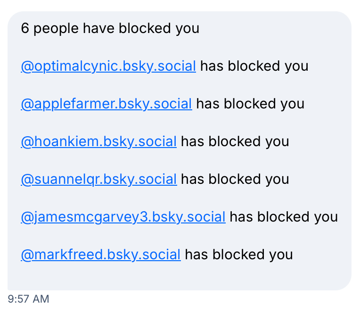Click the "6 people have blocked you" heading
The image size is (360, 313).
click(110, 28)
